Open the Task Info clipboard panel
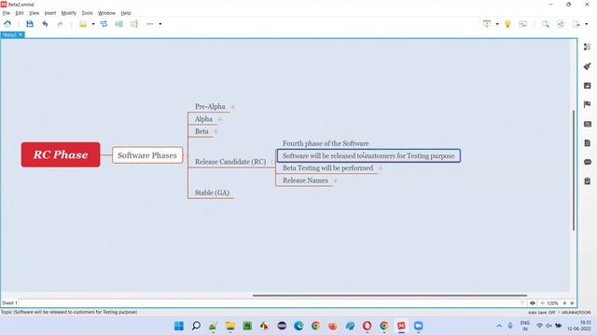This screenshot has height=335, width=597. pyautogui.click(x=587, y=181)
